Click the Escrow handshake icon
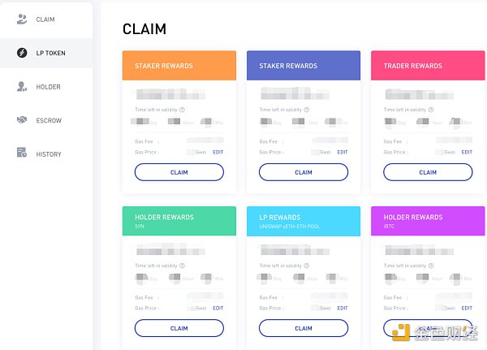487x350 pixels. coord(22,119)
